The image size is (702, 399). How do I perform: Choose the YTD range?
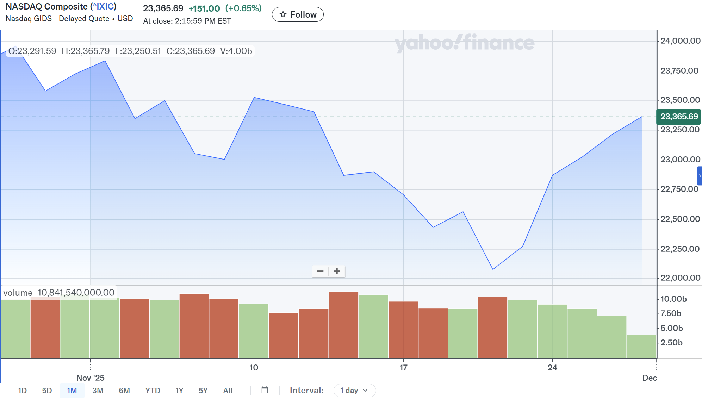(x=153, y=391)
